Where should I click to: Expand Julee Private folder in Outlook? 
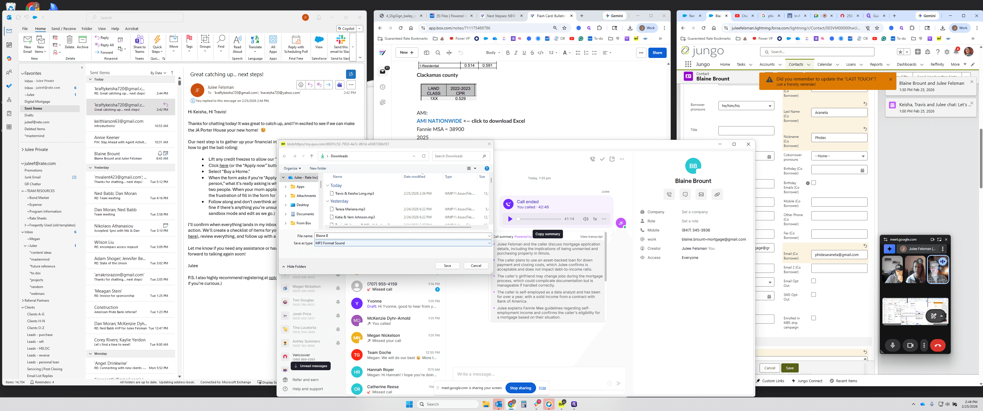[x=23, y=150]
